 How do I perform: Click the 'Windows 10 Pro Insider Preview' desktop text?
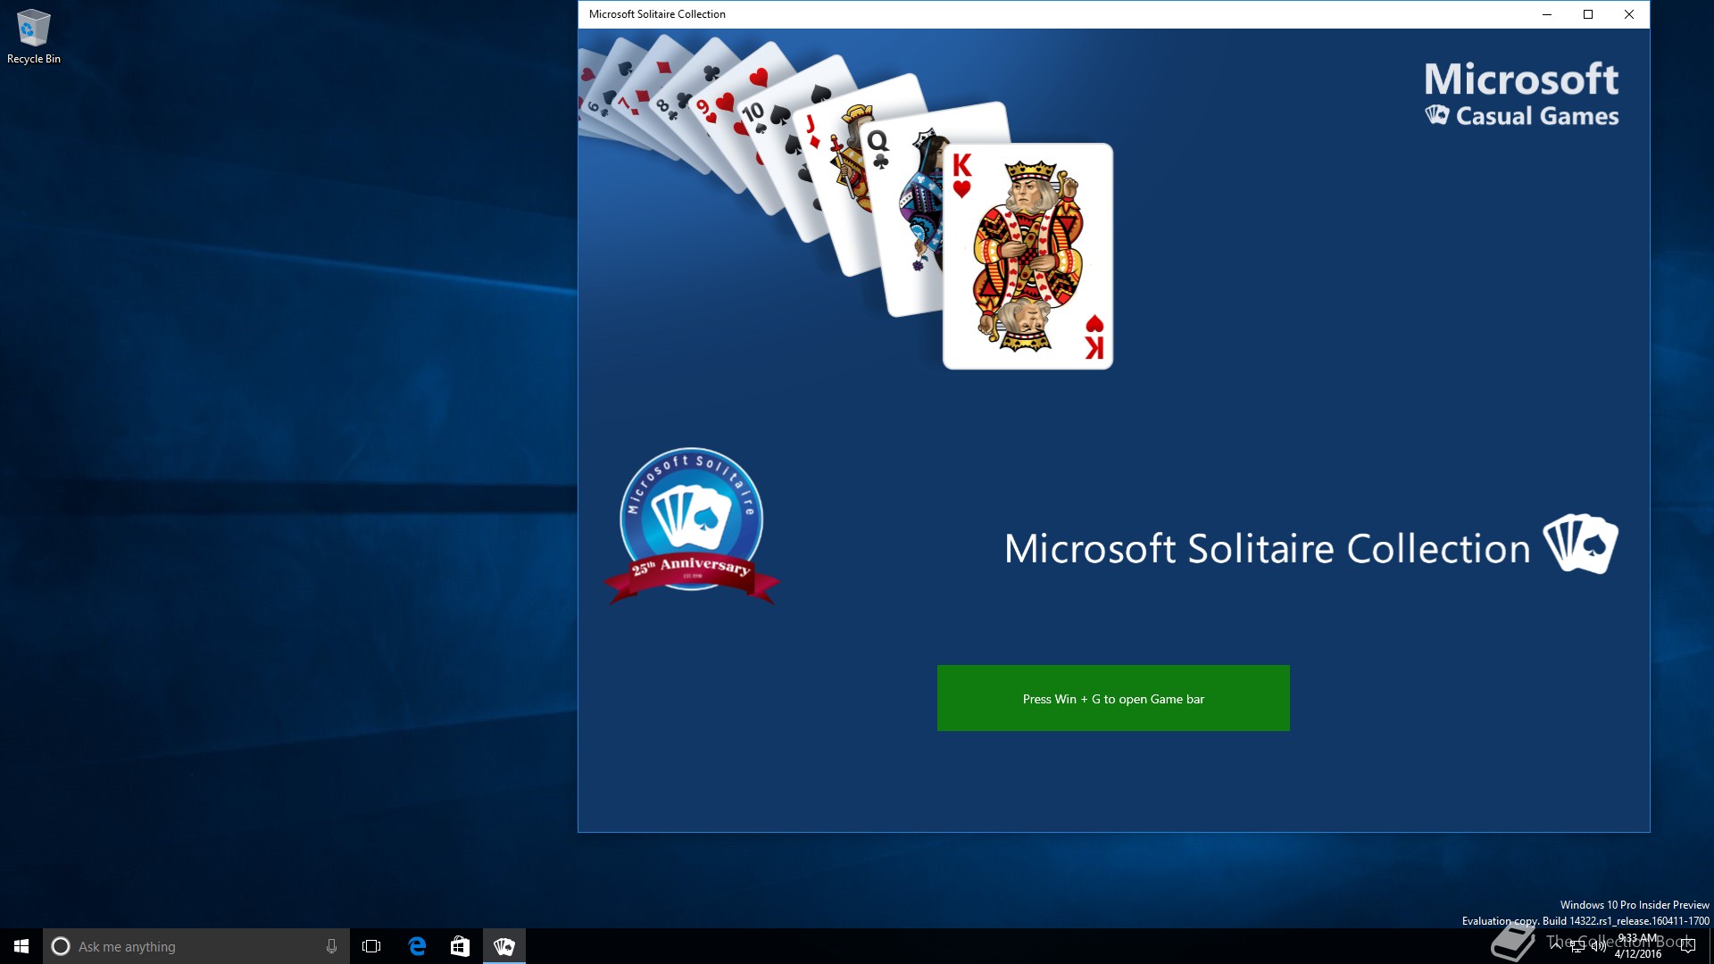point(1635,905)
